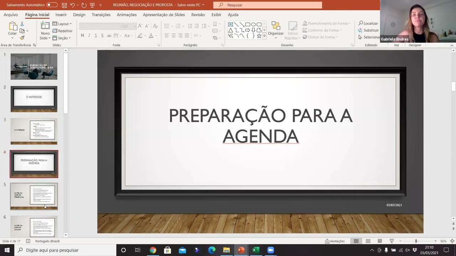Switch to the Animações tab
Image resolution: width=456 pixels, height=256 pixels.
[x=126, y=15]
